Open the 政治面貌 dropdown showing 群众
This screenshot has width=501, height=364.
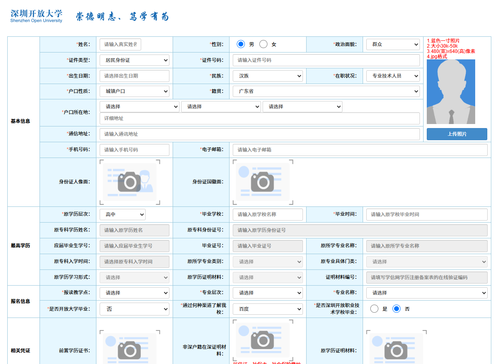coord(392,44)
